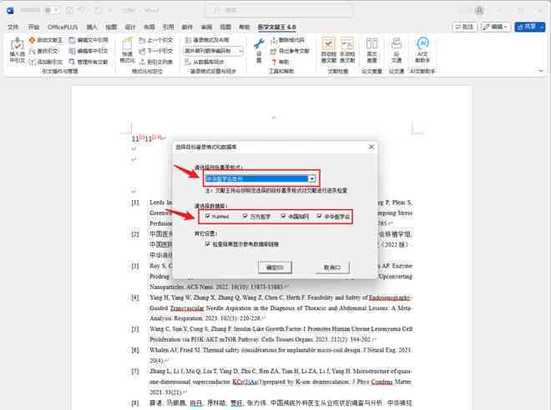Jump to 上一个引文
The width and height of the screenshot is (551, 410).
coord(155,40)
